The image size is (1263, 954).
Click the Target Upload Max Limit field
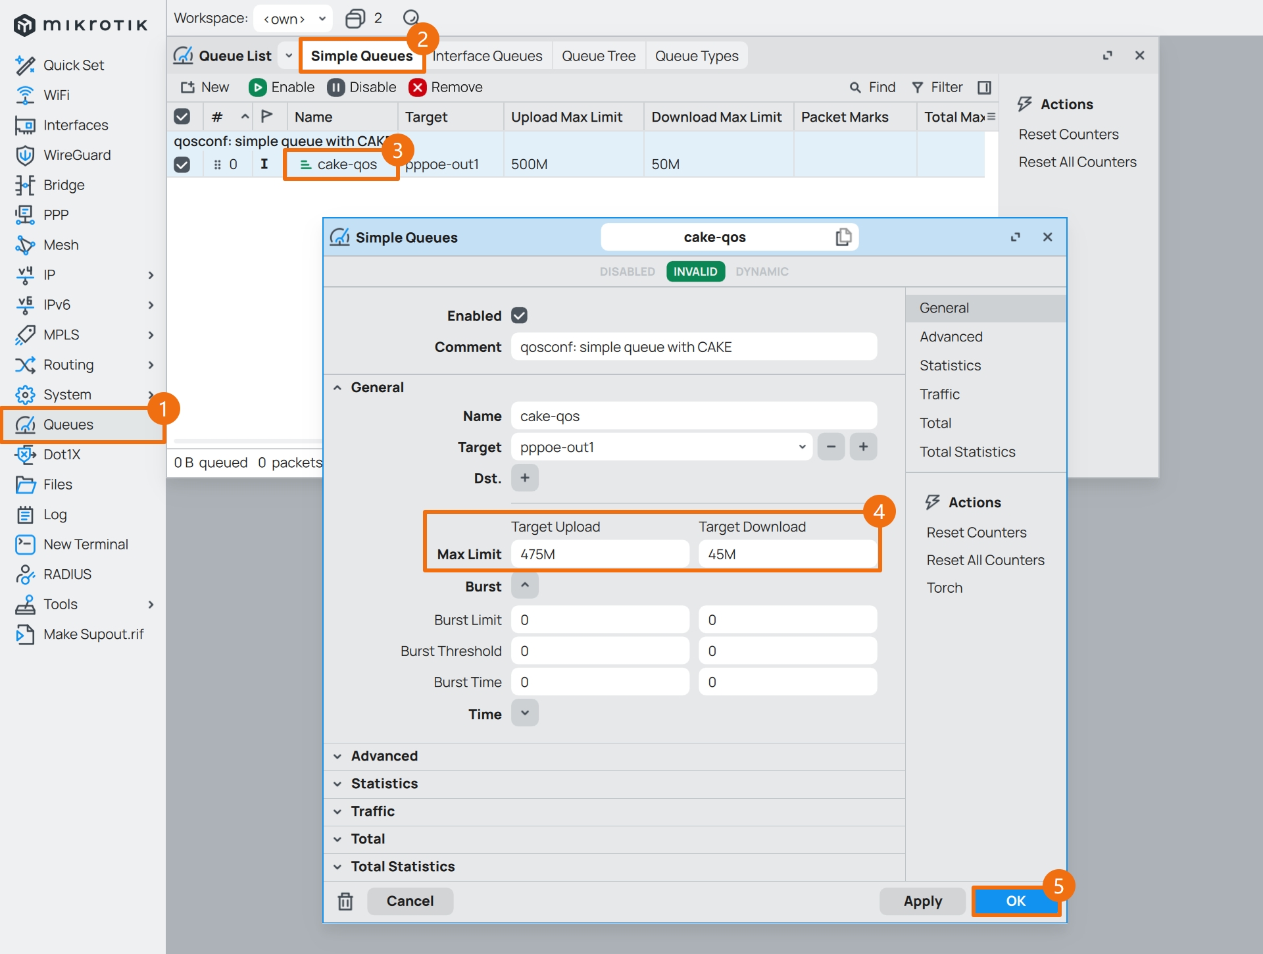tap(600, 555)
